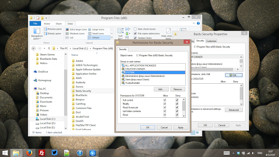Collapse the ribbon chevron
279x157 pixels.
pyautogui.click(x=194, y=23)
